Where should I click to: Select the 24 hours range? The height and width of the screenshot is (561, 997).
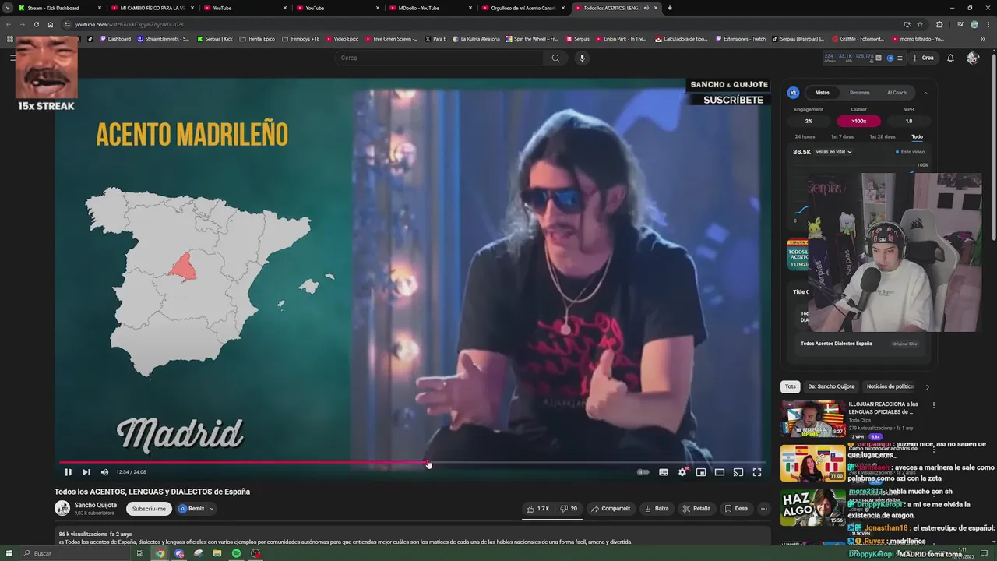click(x=805, y=136)
